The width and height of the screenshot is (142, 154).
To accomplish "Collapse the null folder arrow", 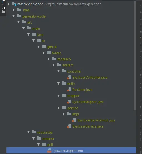I will pyautogui.click(x=39, y=145).
